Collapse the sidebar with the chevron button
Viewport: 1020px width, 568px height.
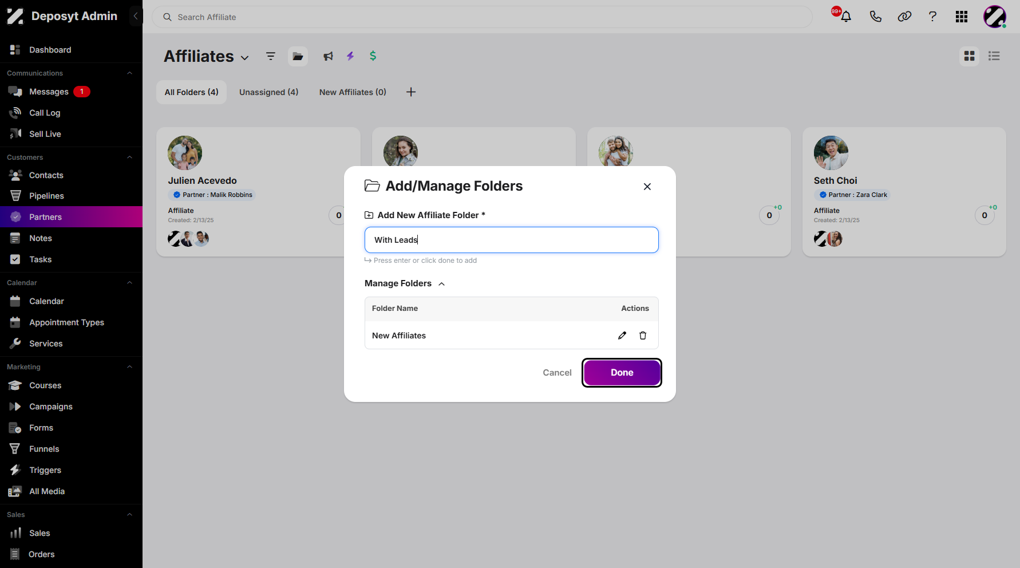pos(136,16)
